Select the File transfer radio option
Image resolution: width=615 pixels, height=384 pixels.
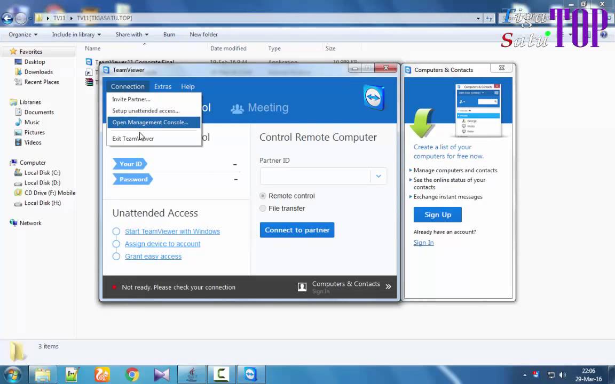[263, 209]
